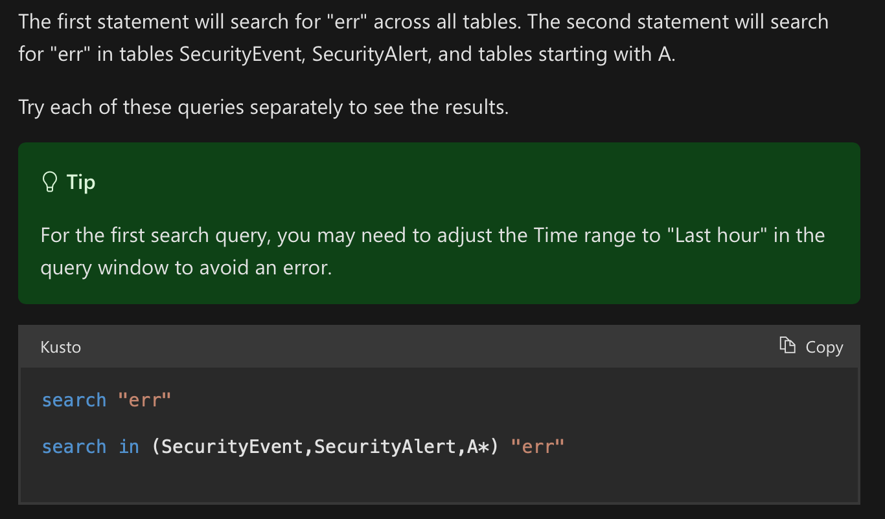
Task: Click SecurityEvent in the code block
Action: tap(232, 447)
